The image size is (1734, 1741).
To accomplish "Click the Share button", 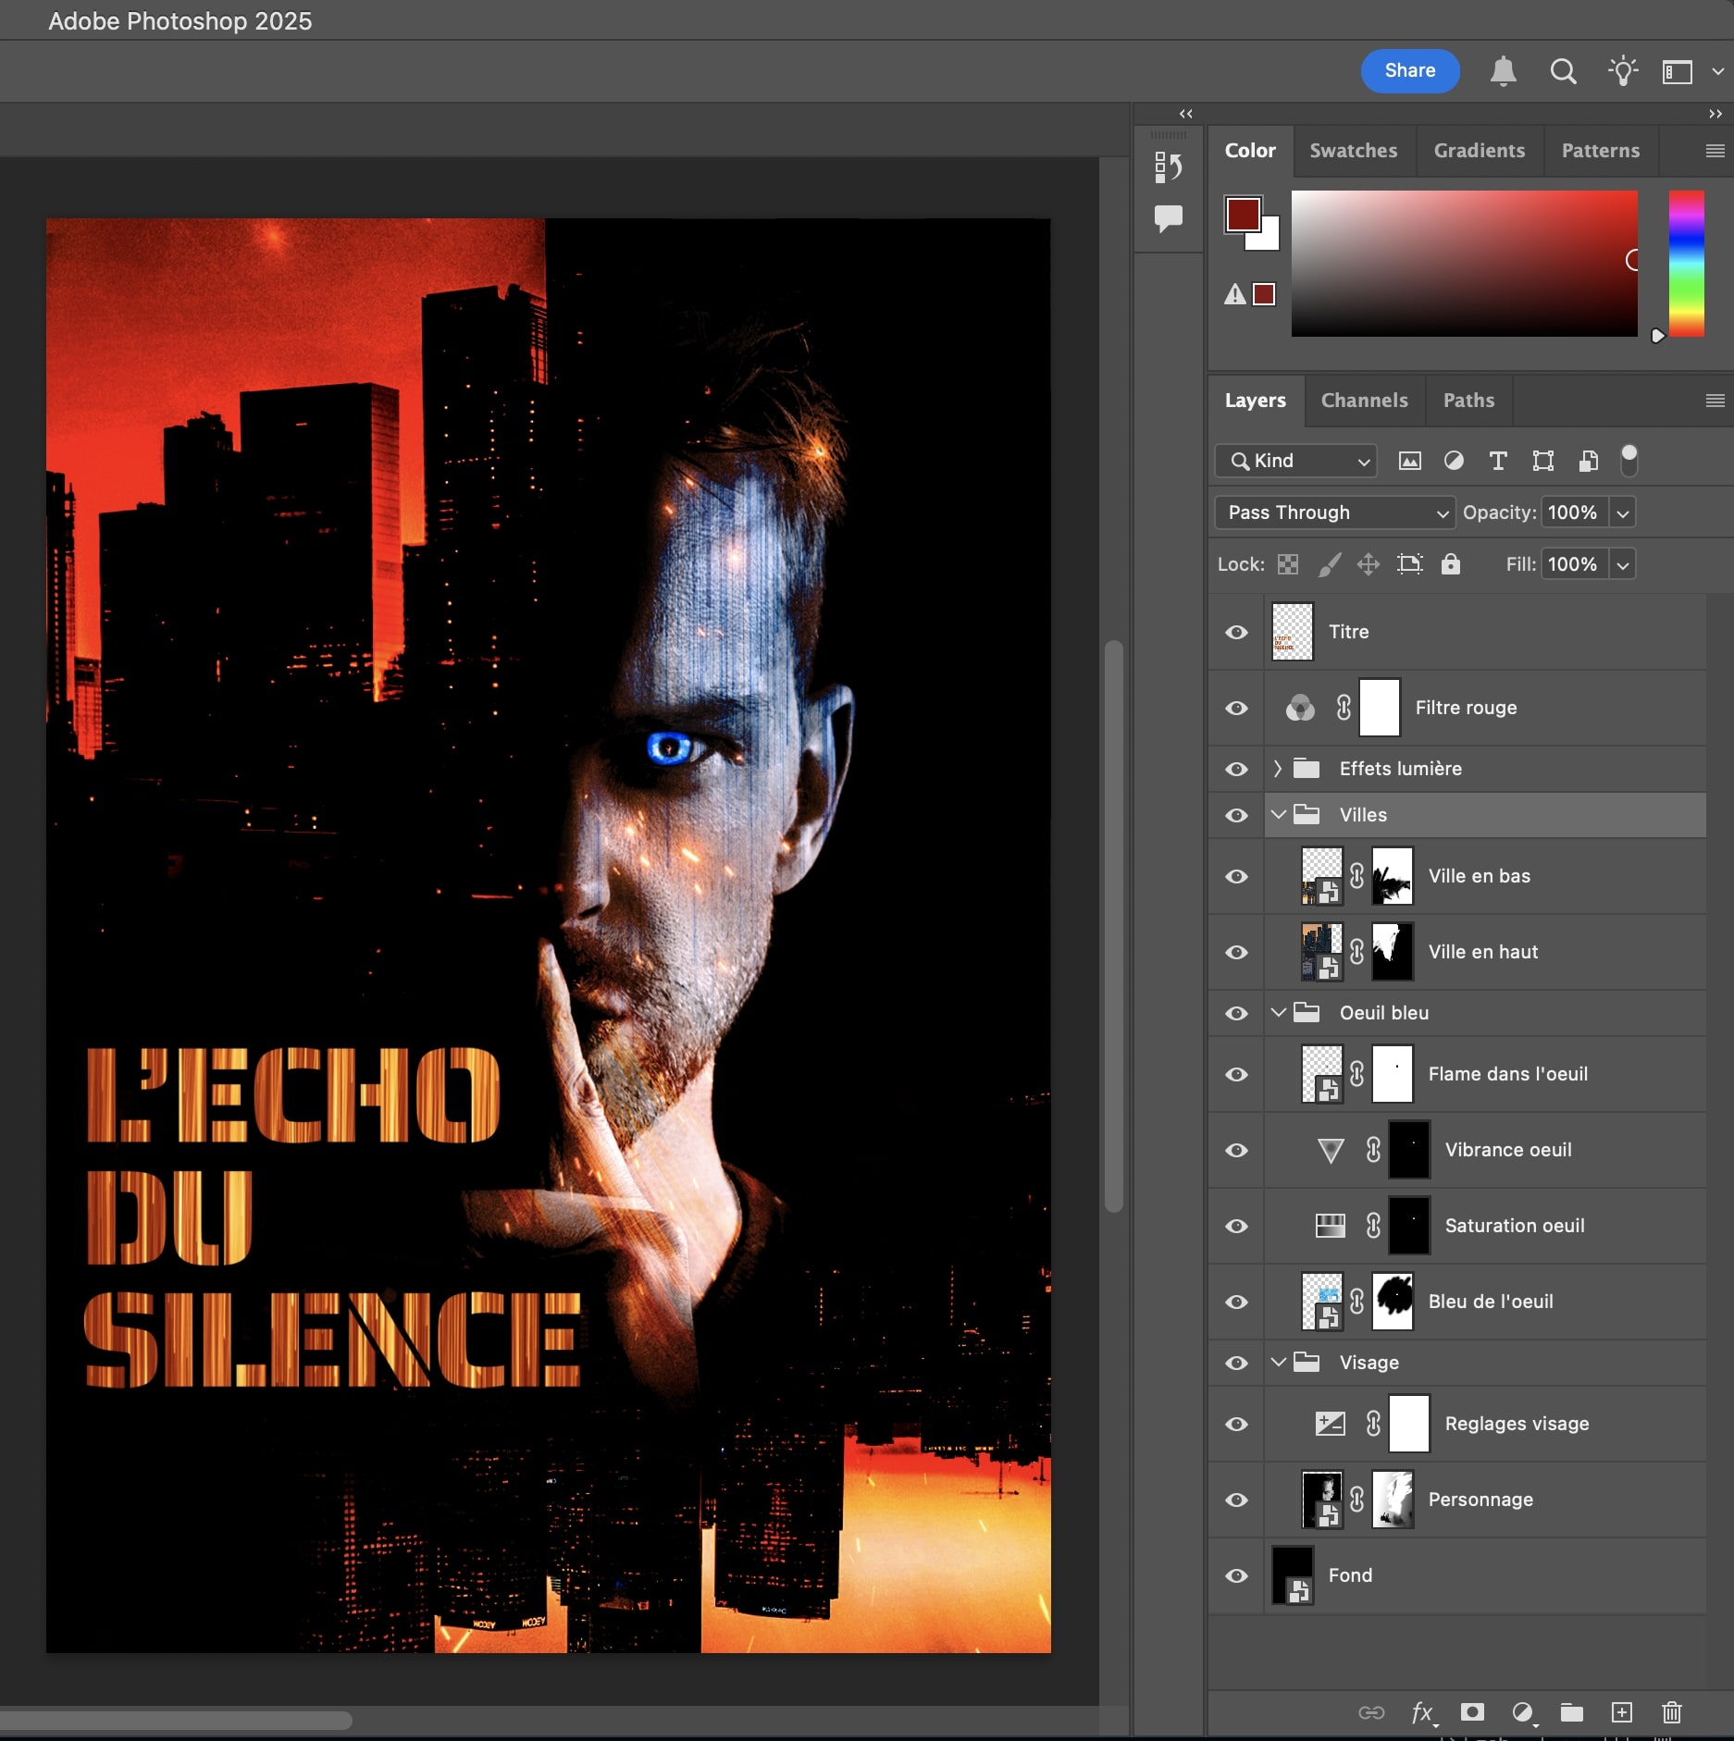I will coord(1409,70).
